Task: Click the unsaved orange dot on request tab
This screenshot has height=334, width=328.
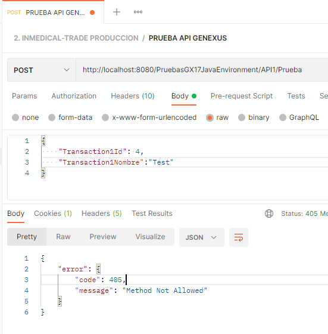Action: tap(92, 13)
